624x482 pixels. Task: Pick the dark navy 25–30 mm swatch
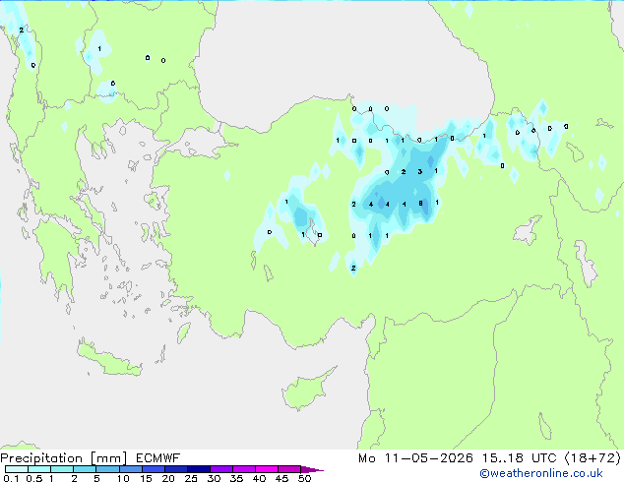pyautogui.click(x=198, y=469)
